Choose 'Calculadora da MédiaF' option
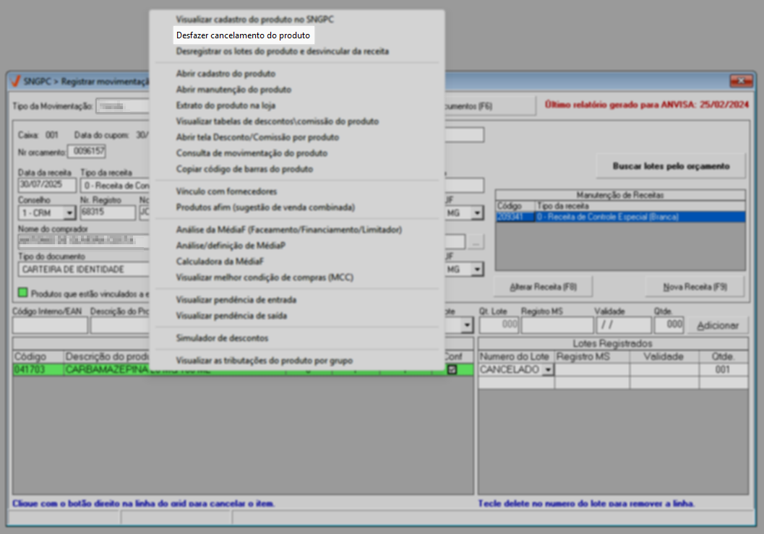The height and width of the screenshot is (534, 764). 220,262
